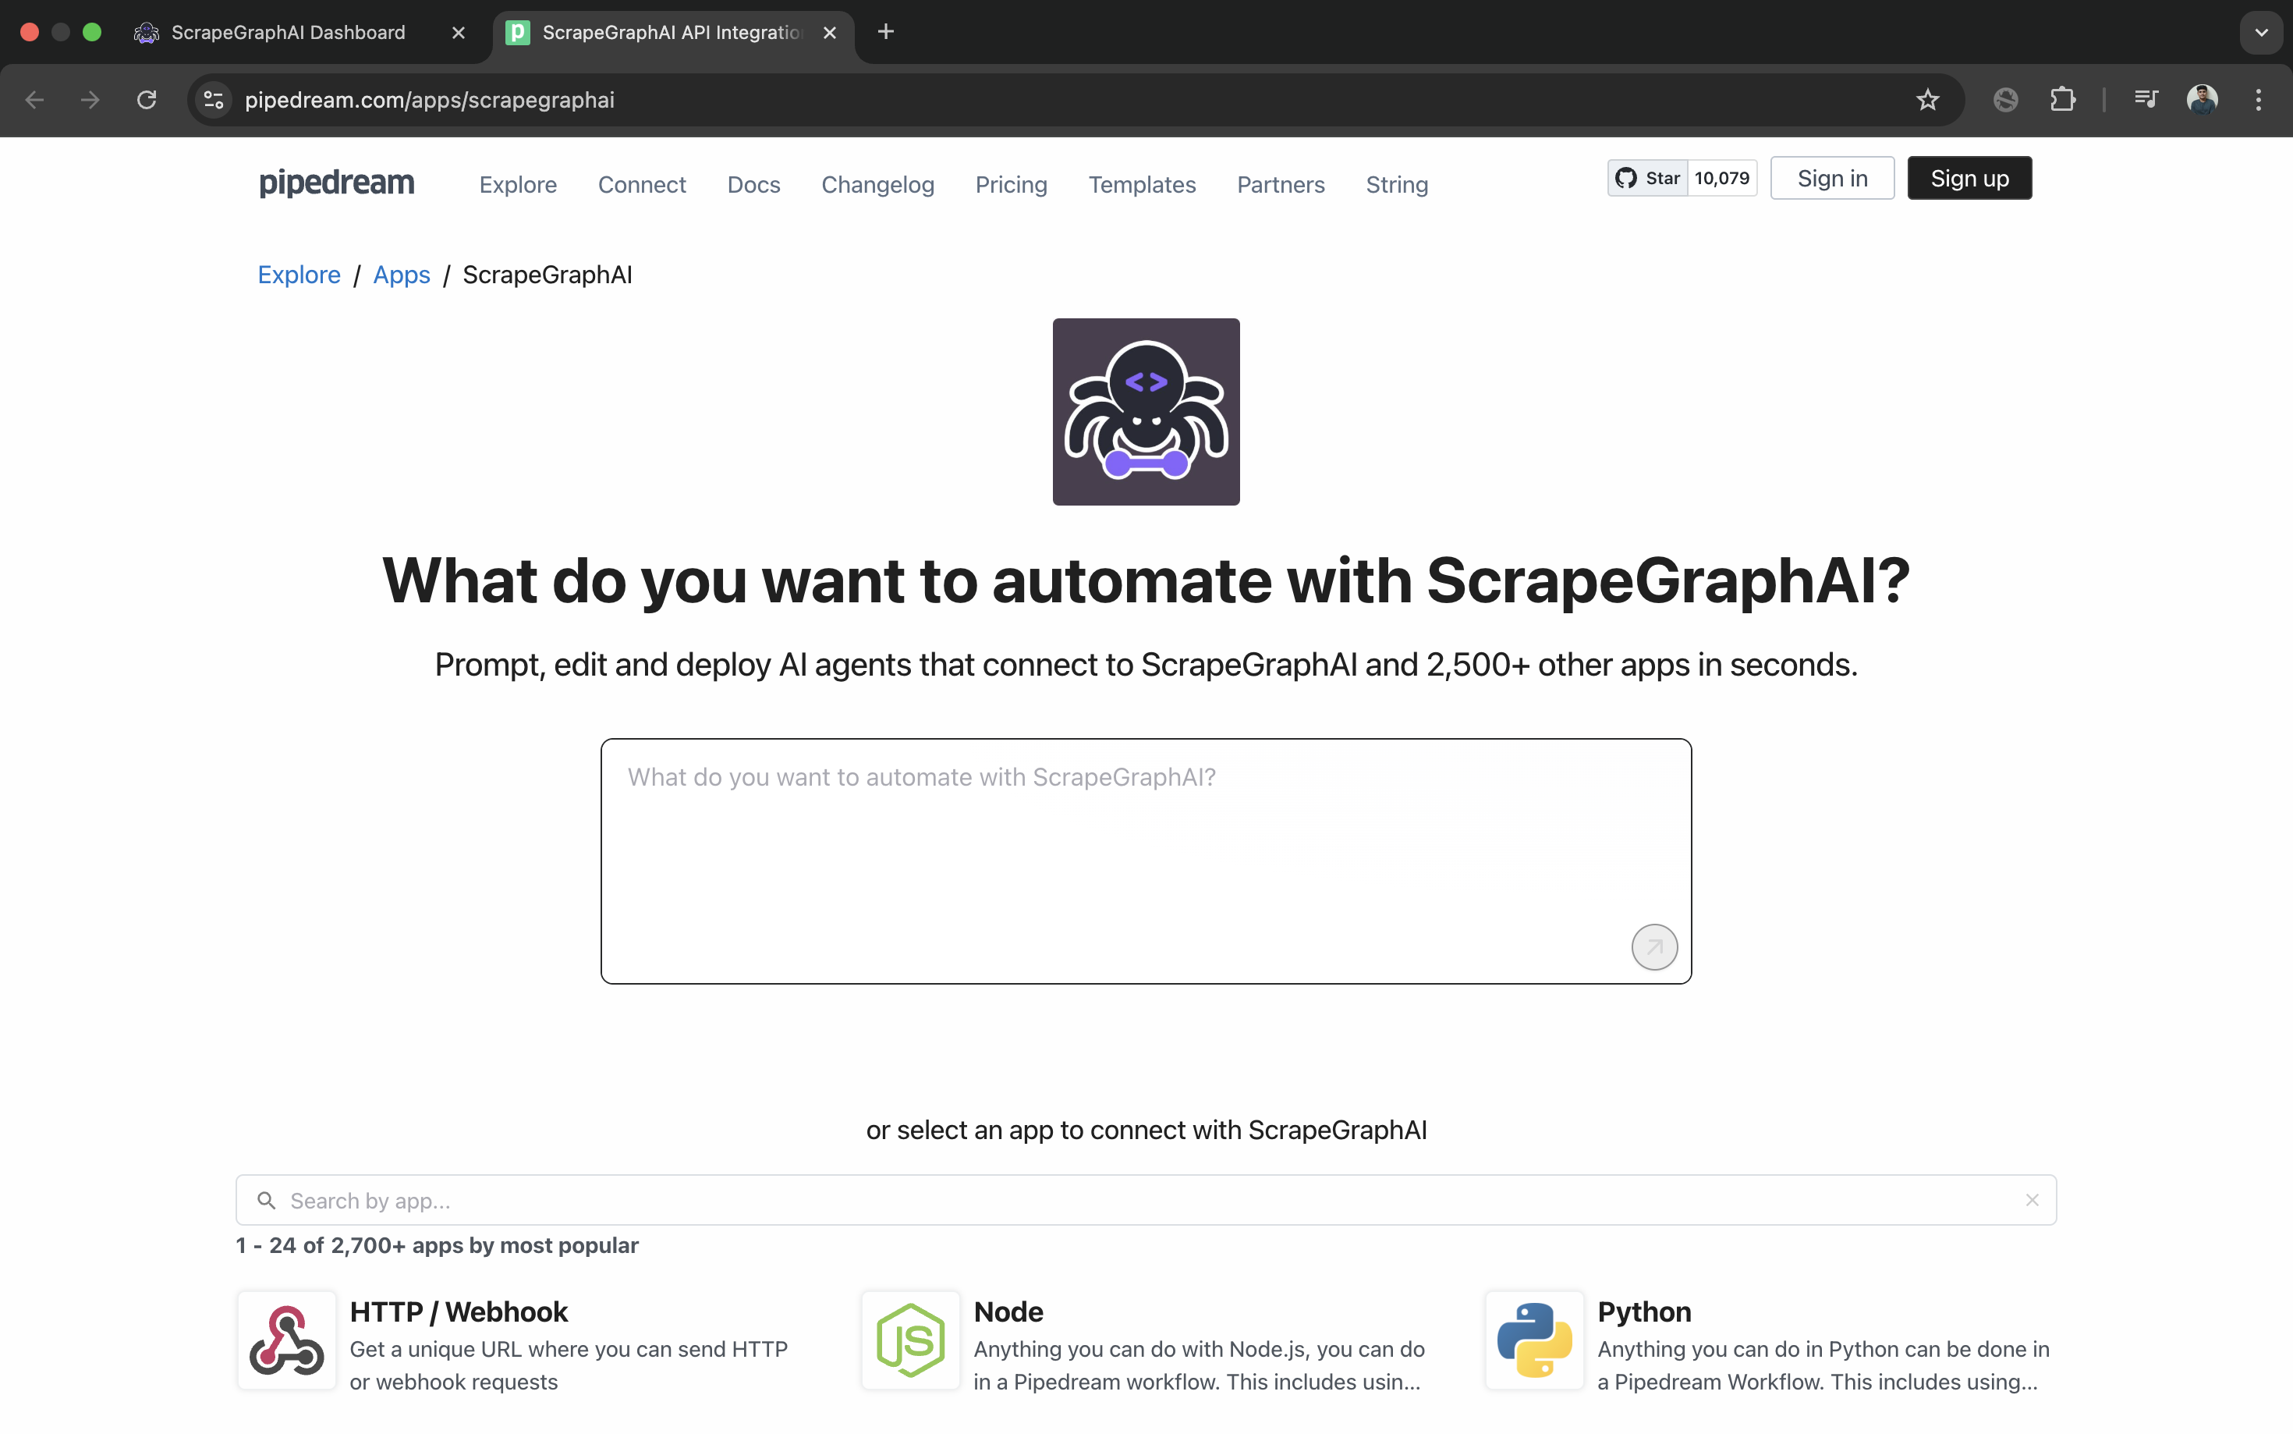Image resolution: width=2293 pixels, height=1434 pixels.
Task: Click the Apps breadcrumb link
Action: click(x=401, y=274)
